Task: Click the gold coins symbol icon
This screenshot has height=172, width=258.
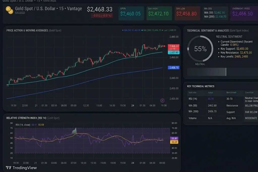Action: (x=9, y=10)
